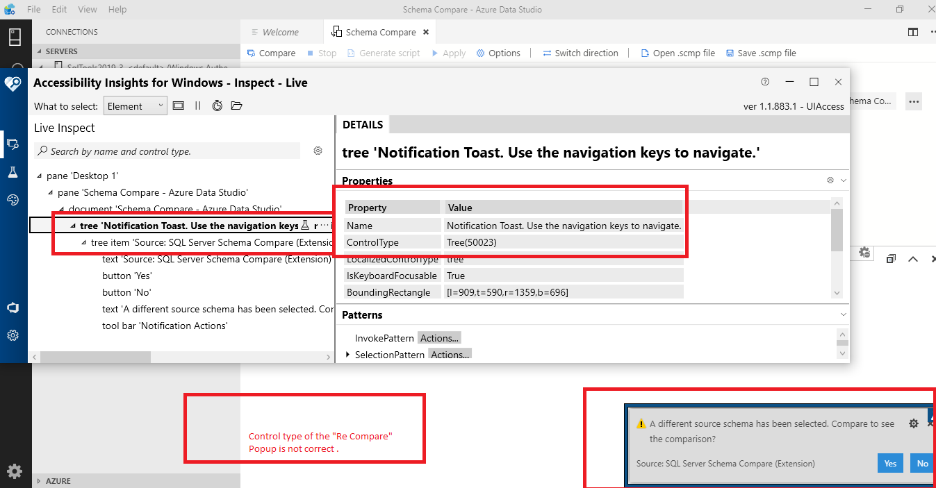Toggle element highlighter in Accessibility Insights

point(179,106)
